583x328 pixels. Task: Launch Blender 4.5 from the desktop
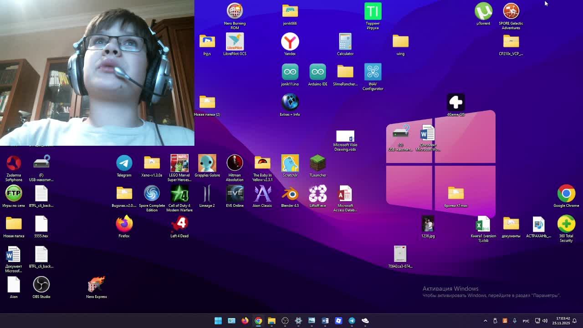pos(290,194)
